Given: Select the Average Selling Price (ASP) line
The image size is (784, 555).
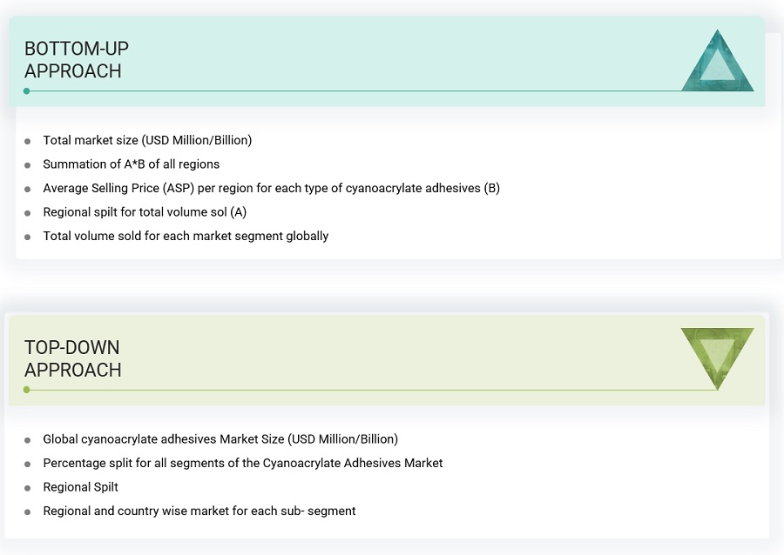Looking at the screenshot, I should 271,188.
